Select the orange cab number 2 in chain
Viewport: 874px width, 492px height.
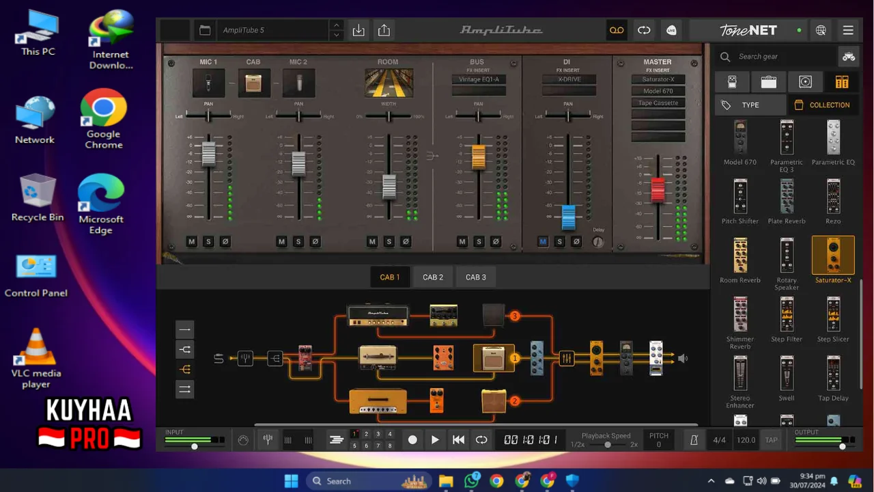pos(494,401)
